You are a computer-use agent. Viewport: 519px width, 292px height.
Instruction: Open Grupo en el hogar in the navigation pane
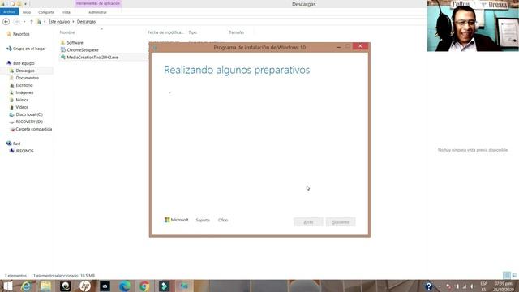click(29, 49)
